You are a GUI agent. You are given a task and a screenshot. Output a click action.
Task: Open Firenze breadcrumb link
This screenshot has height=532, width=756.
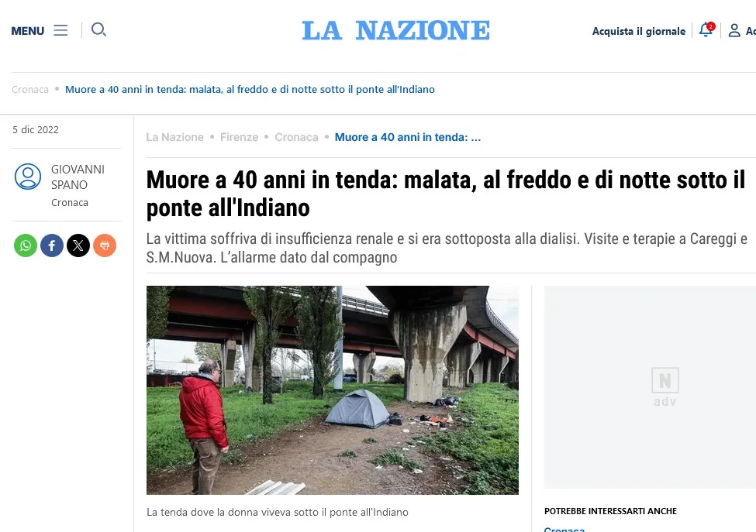239,137
